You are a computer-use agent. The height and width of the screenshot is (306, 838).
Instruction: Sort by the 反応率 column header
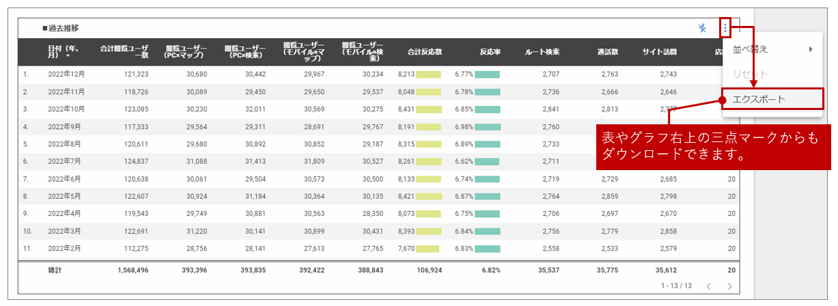pos(490,52)
